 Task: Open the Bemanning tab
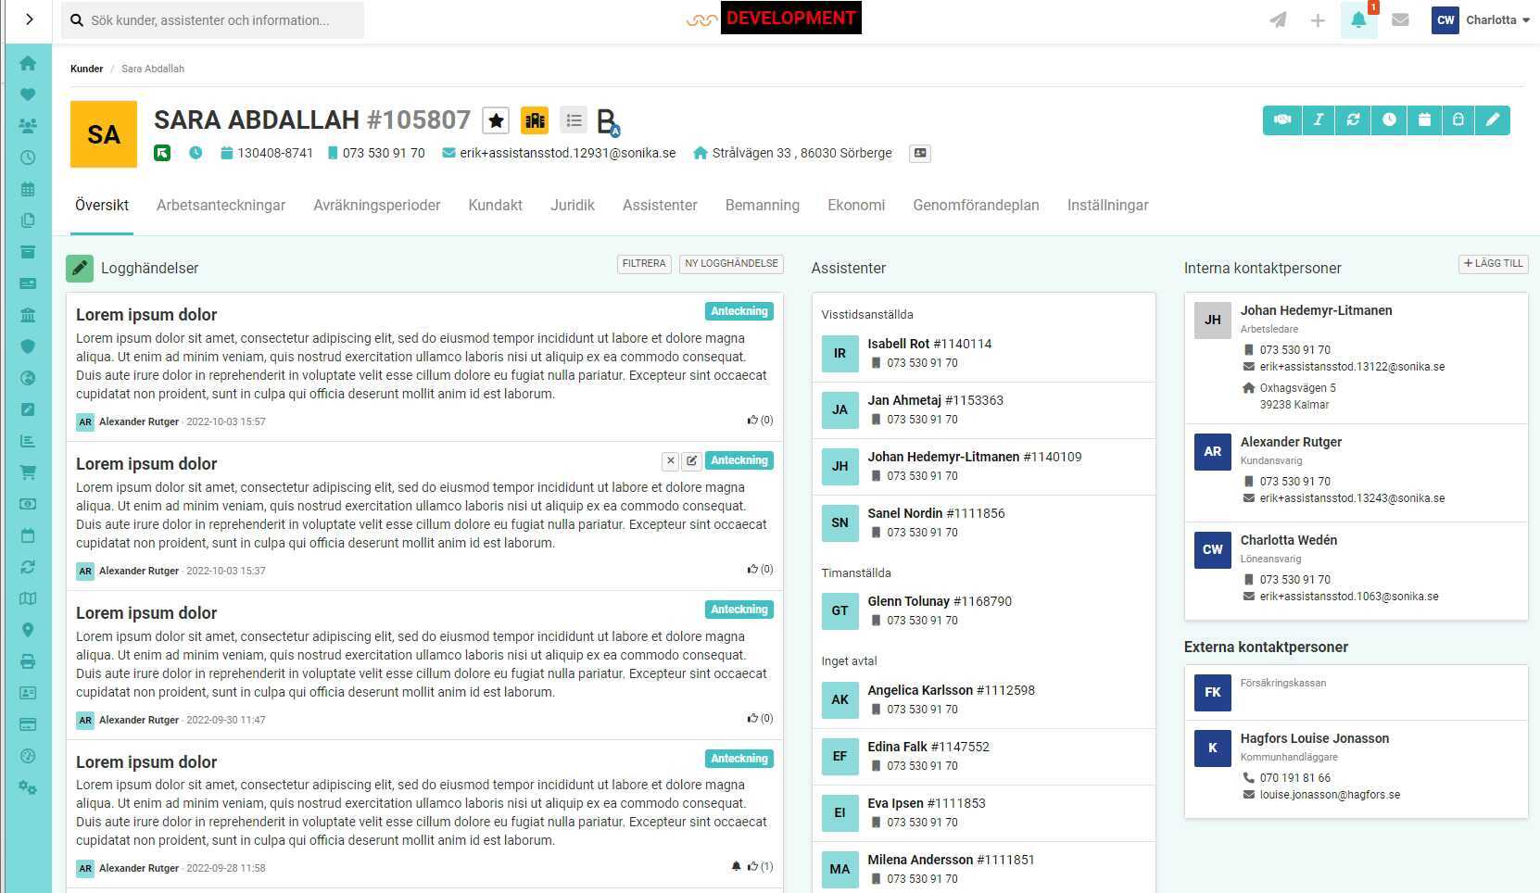click(763, 205)
